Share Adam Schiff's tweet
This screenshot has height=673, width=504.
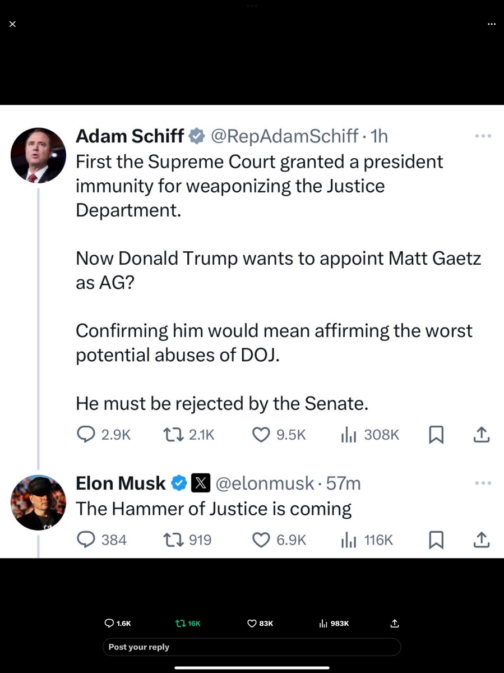point(482,435)
